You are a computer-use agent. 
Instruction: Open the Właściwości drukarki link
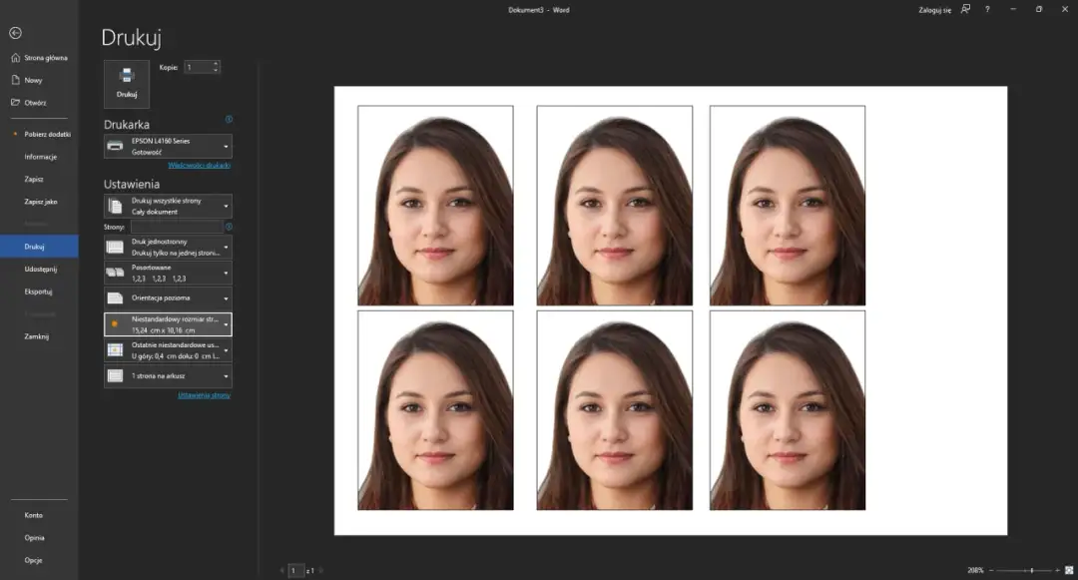click(x=199, y=165)
